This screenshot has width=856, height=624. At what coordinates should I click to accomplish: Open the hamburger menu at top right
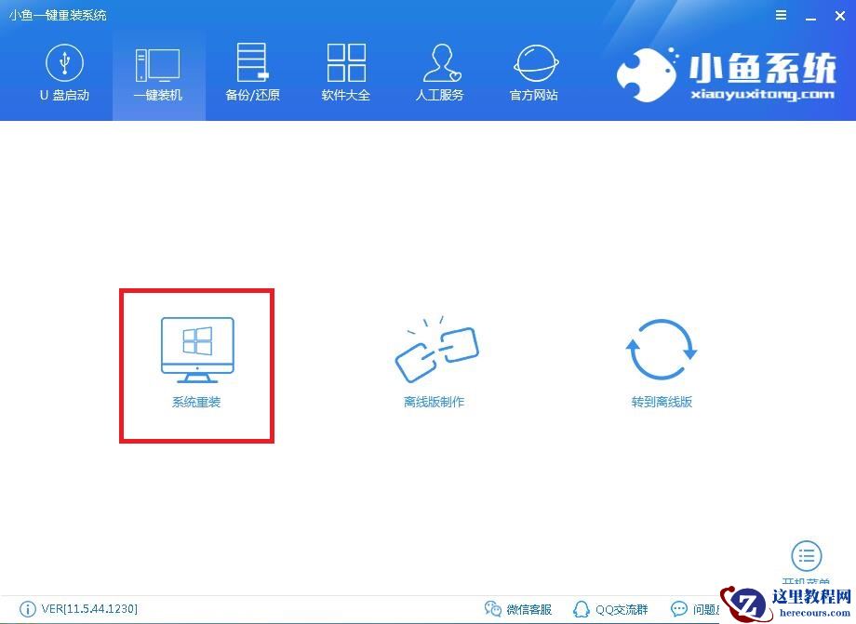(x=780, y=15)
